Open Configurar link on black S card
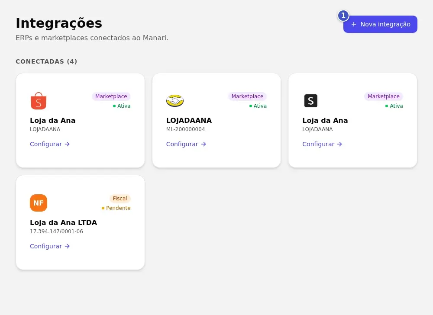Screen dimensions: 433x315 (x=322, y=144)
